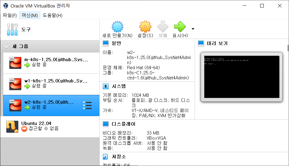Click the 저장소 disk icon
This screenshot has height=166, width=289.
(105, 157)
